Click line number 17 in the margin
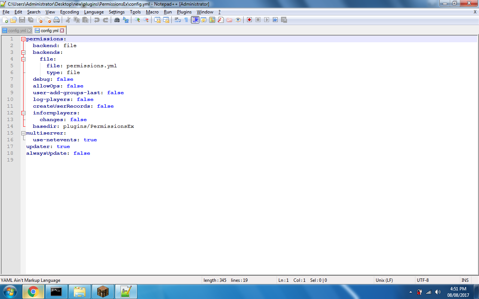Viewport: 479px width, 299px height. coord(10,147)
